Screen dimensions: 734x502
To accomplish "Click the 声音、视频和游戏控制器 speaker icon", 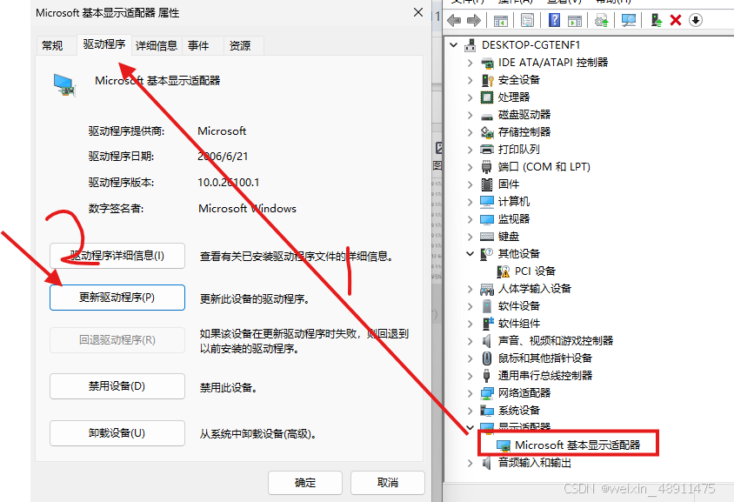I will (x=487, y=341).
